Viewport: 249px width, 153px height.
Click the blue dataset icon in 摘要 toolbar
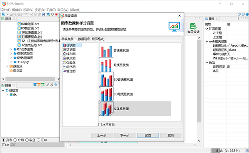[x=35, y=85]
